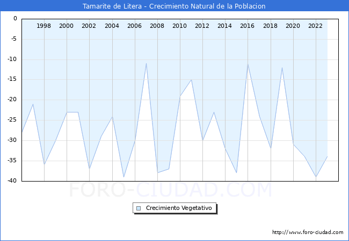The height and width of the screenshot is (241, 349).
Task: Select the 2008 year label
Action: 157,26
